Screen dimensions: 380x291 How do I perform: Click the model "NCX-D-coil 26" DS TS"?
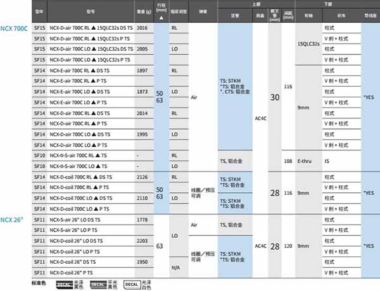pos(73,262)
